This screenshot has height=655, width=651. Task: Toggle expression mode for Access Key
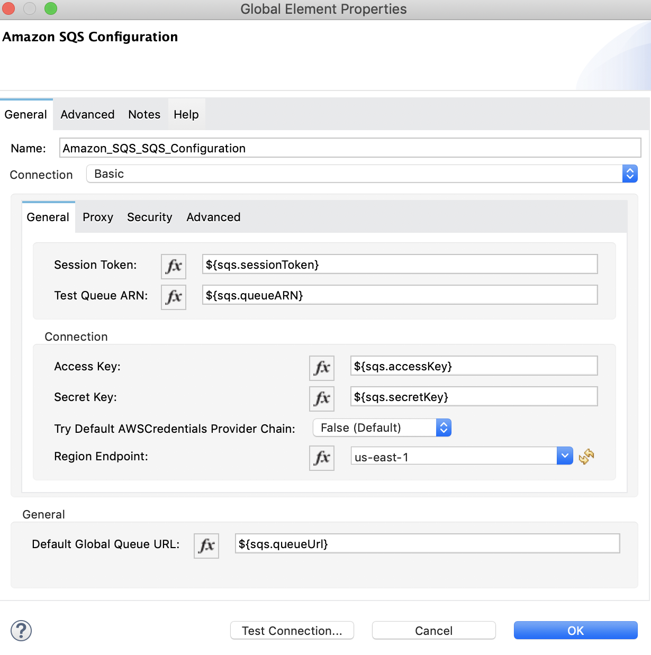[322, 367]
